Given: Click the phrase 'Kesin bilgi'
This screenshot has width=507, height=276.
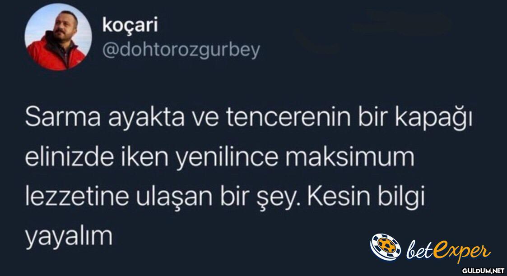Looking at the screenshot, I should (365, 198).
